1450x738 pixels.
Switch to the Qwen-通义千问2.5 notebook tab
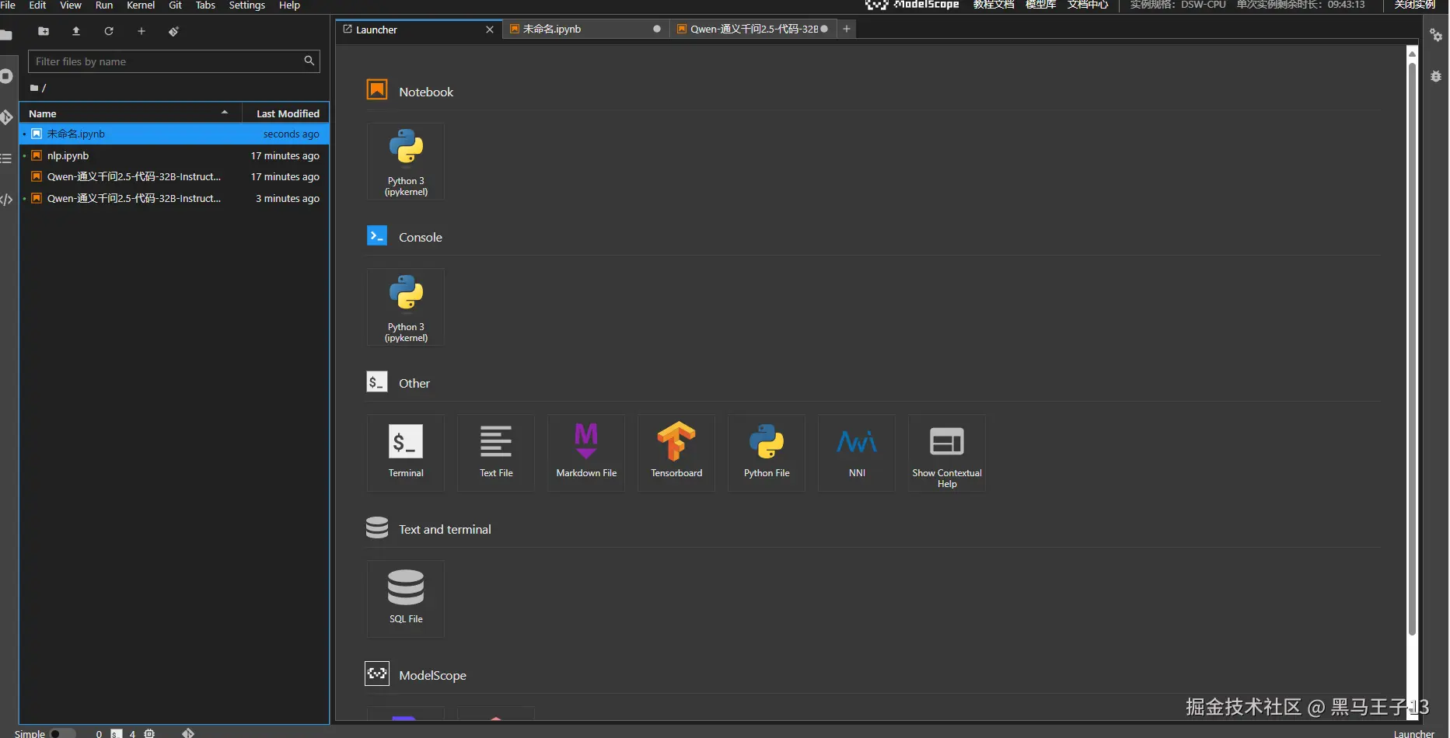point(753,30)
